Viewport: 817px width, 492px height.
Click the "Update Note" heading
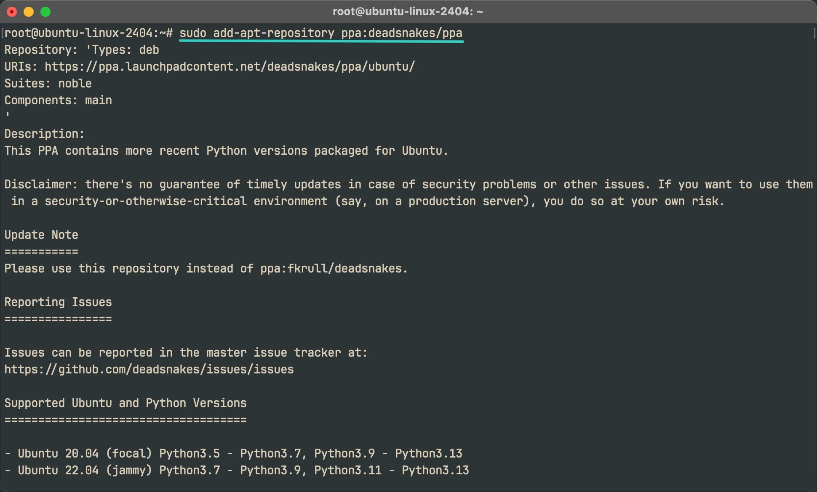(x=41, y=235)
